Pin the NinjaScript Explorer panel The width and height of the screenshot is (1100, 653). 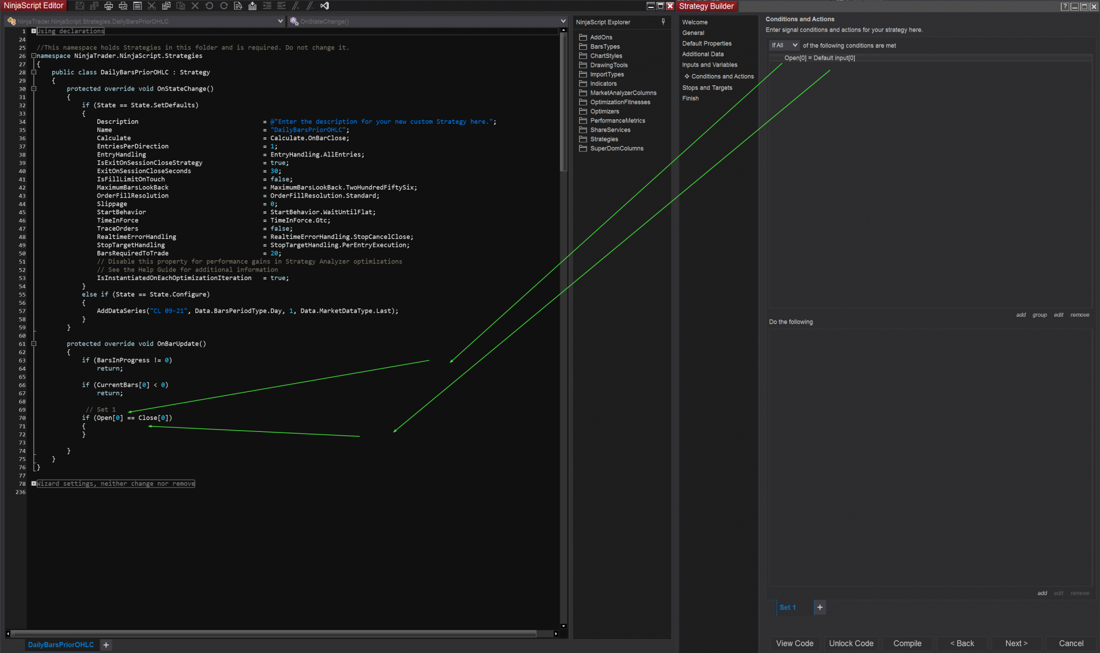663,22
